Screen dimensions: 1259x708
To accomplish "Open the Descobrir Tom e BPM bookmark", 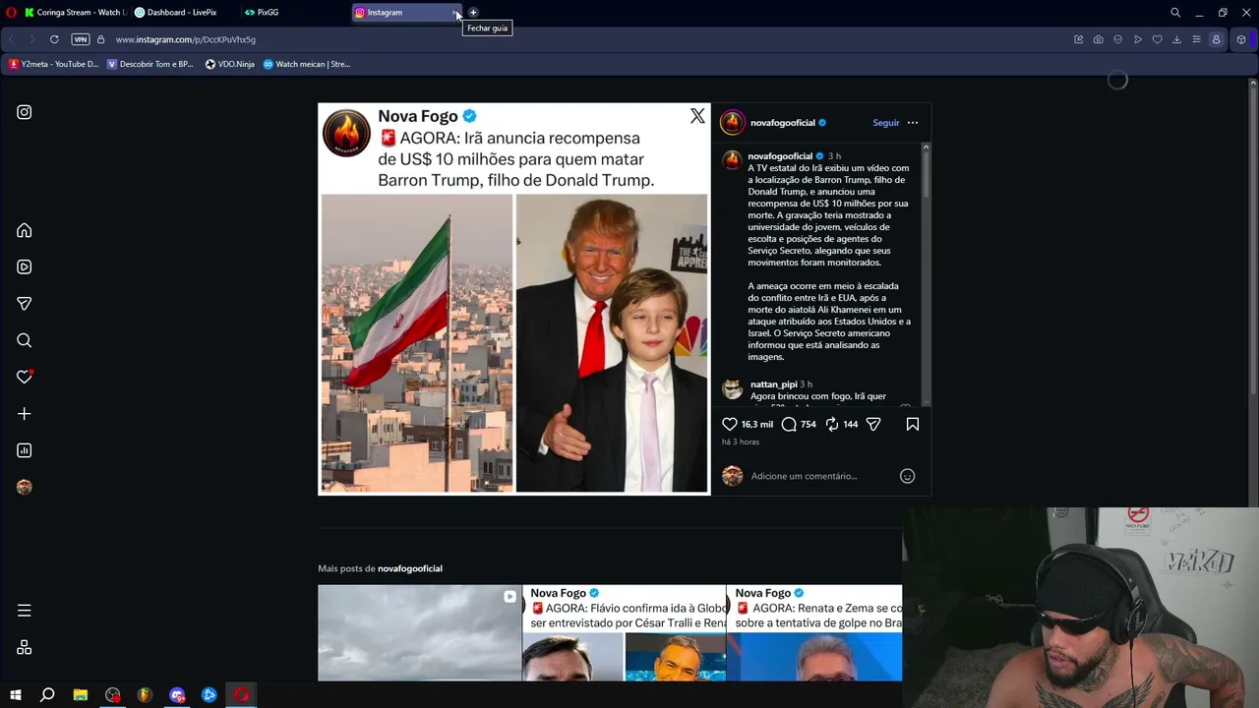I will pos(150,64).
